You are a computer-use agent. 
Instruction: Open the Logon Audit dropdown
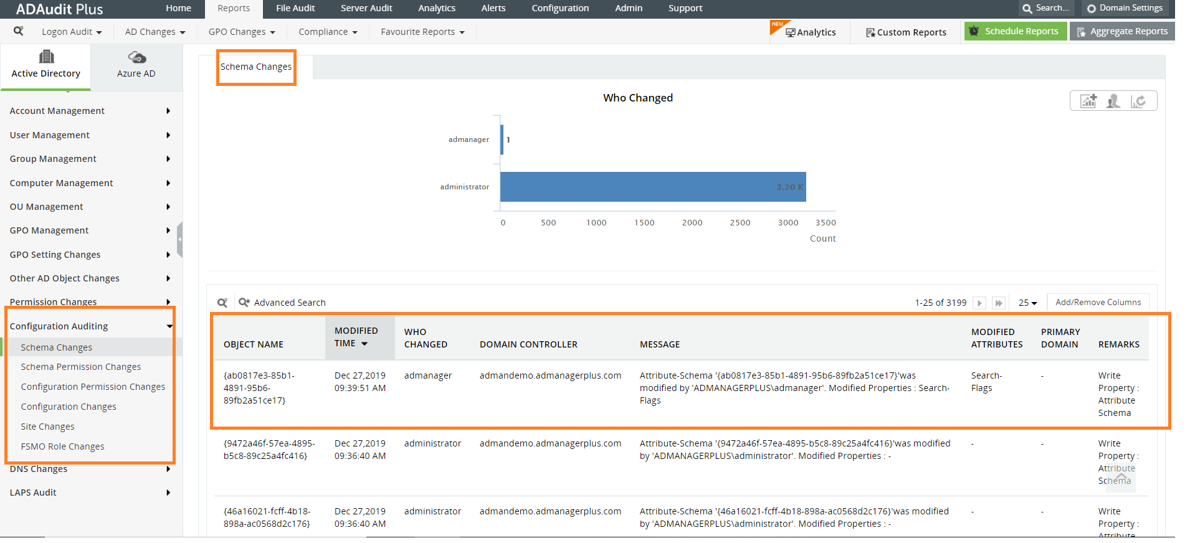coord(72,32)
